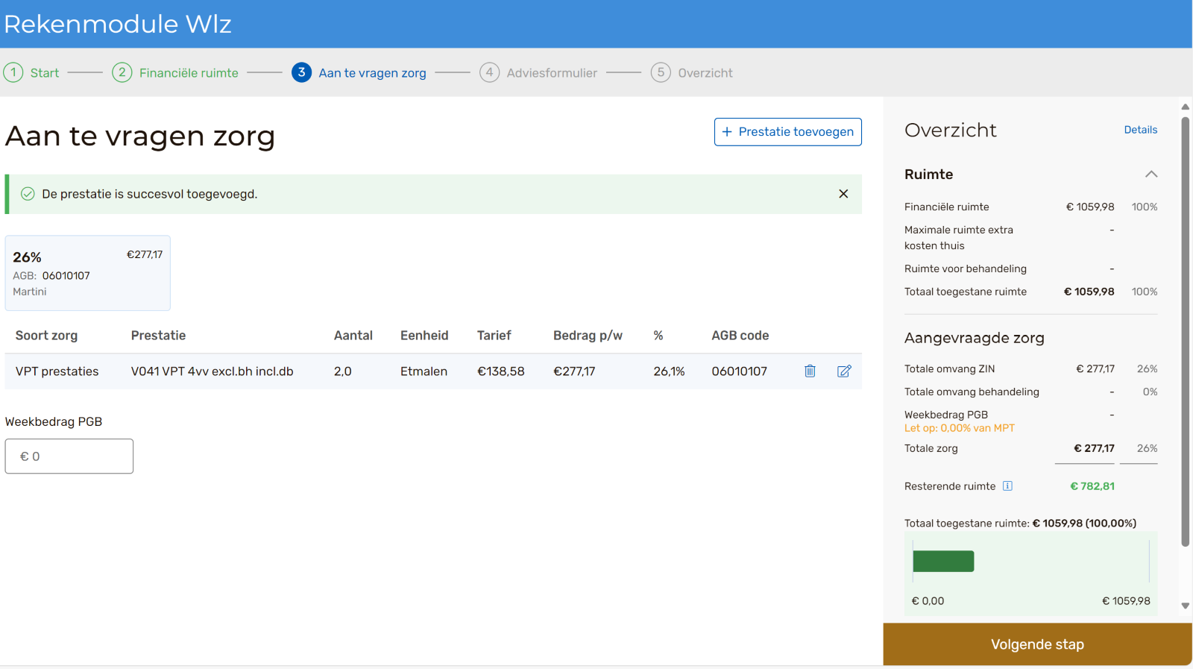
Task: Click the Let op: 0,00% van MPT warning
Action: pos(960,428)
